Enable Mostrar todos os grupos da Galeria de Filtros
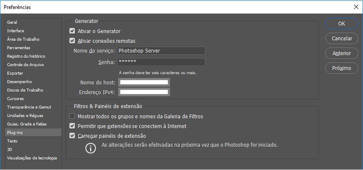The height and width of the screenshot is (170, 363). (x=72, y=116)
